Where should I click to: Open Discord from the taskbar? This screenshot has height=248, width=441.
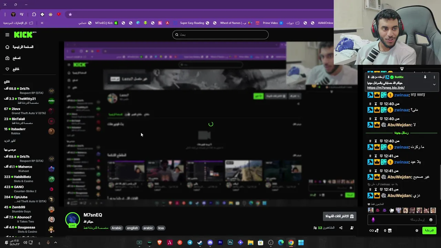click(210, 243)
